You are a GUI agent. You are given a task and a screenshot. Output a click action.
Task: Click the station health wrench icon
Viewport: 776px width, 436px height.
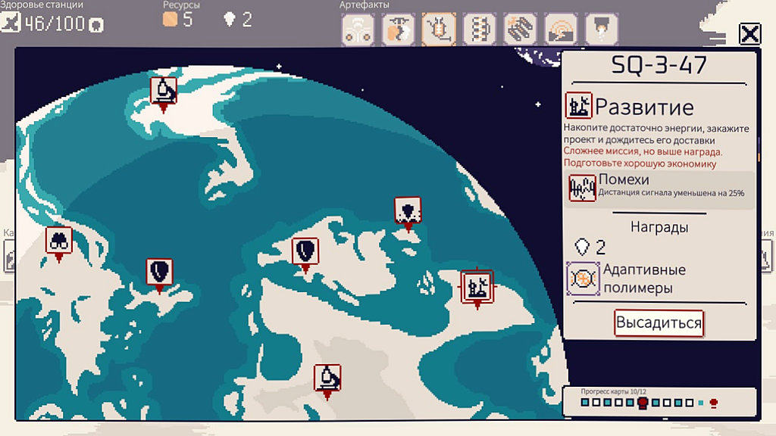pos(11,22)
